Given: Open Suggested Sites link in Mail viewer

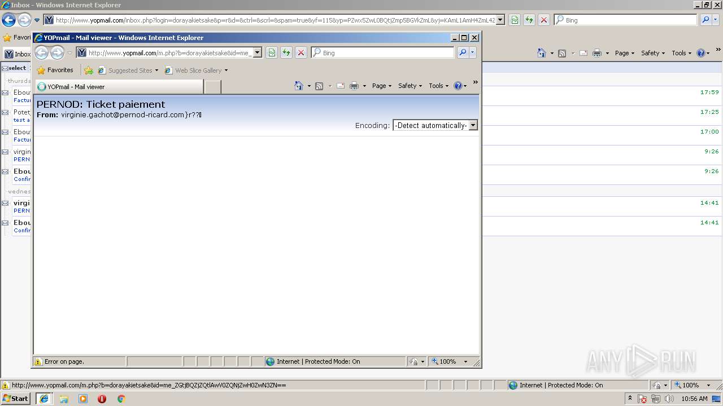Looking at the screenshot, I should click(x=128, y=70).
